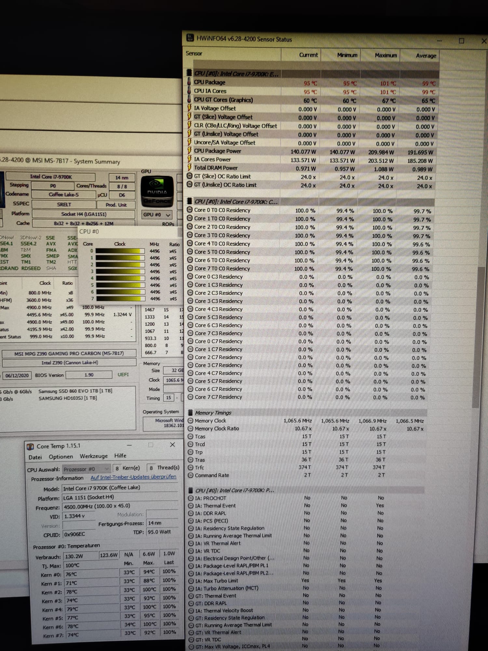Click the CPU Package thermometer icon
This screenshot has width=488, height=651.
click(x=189, y=82)
